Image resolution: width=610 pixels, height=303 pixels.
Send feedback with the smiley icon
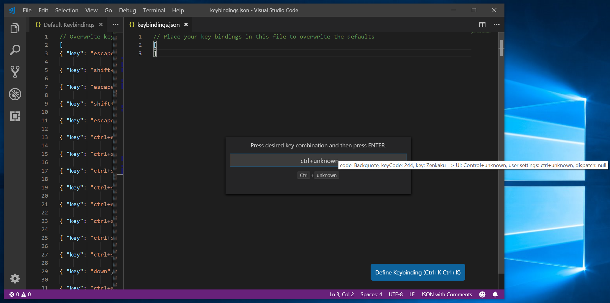pos(482,294)
